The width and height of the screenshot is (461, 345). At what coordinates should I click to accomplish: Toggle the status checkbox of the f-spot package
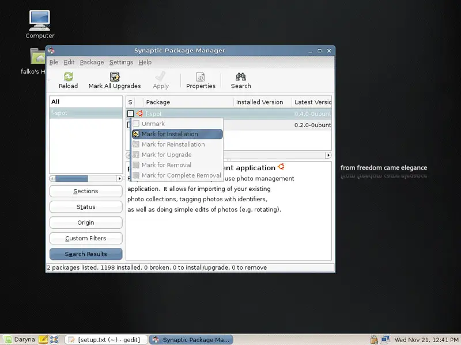[131, 113]
